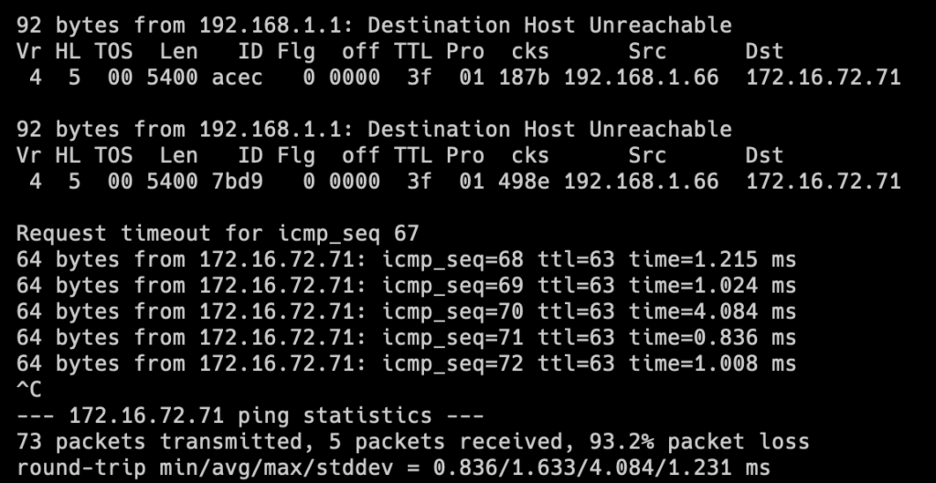Click the round-trip min/avg/max/stddev line

[x=393, y=468]
